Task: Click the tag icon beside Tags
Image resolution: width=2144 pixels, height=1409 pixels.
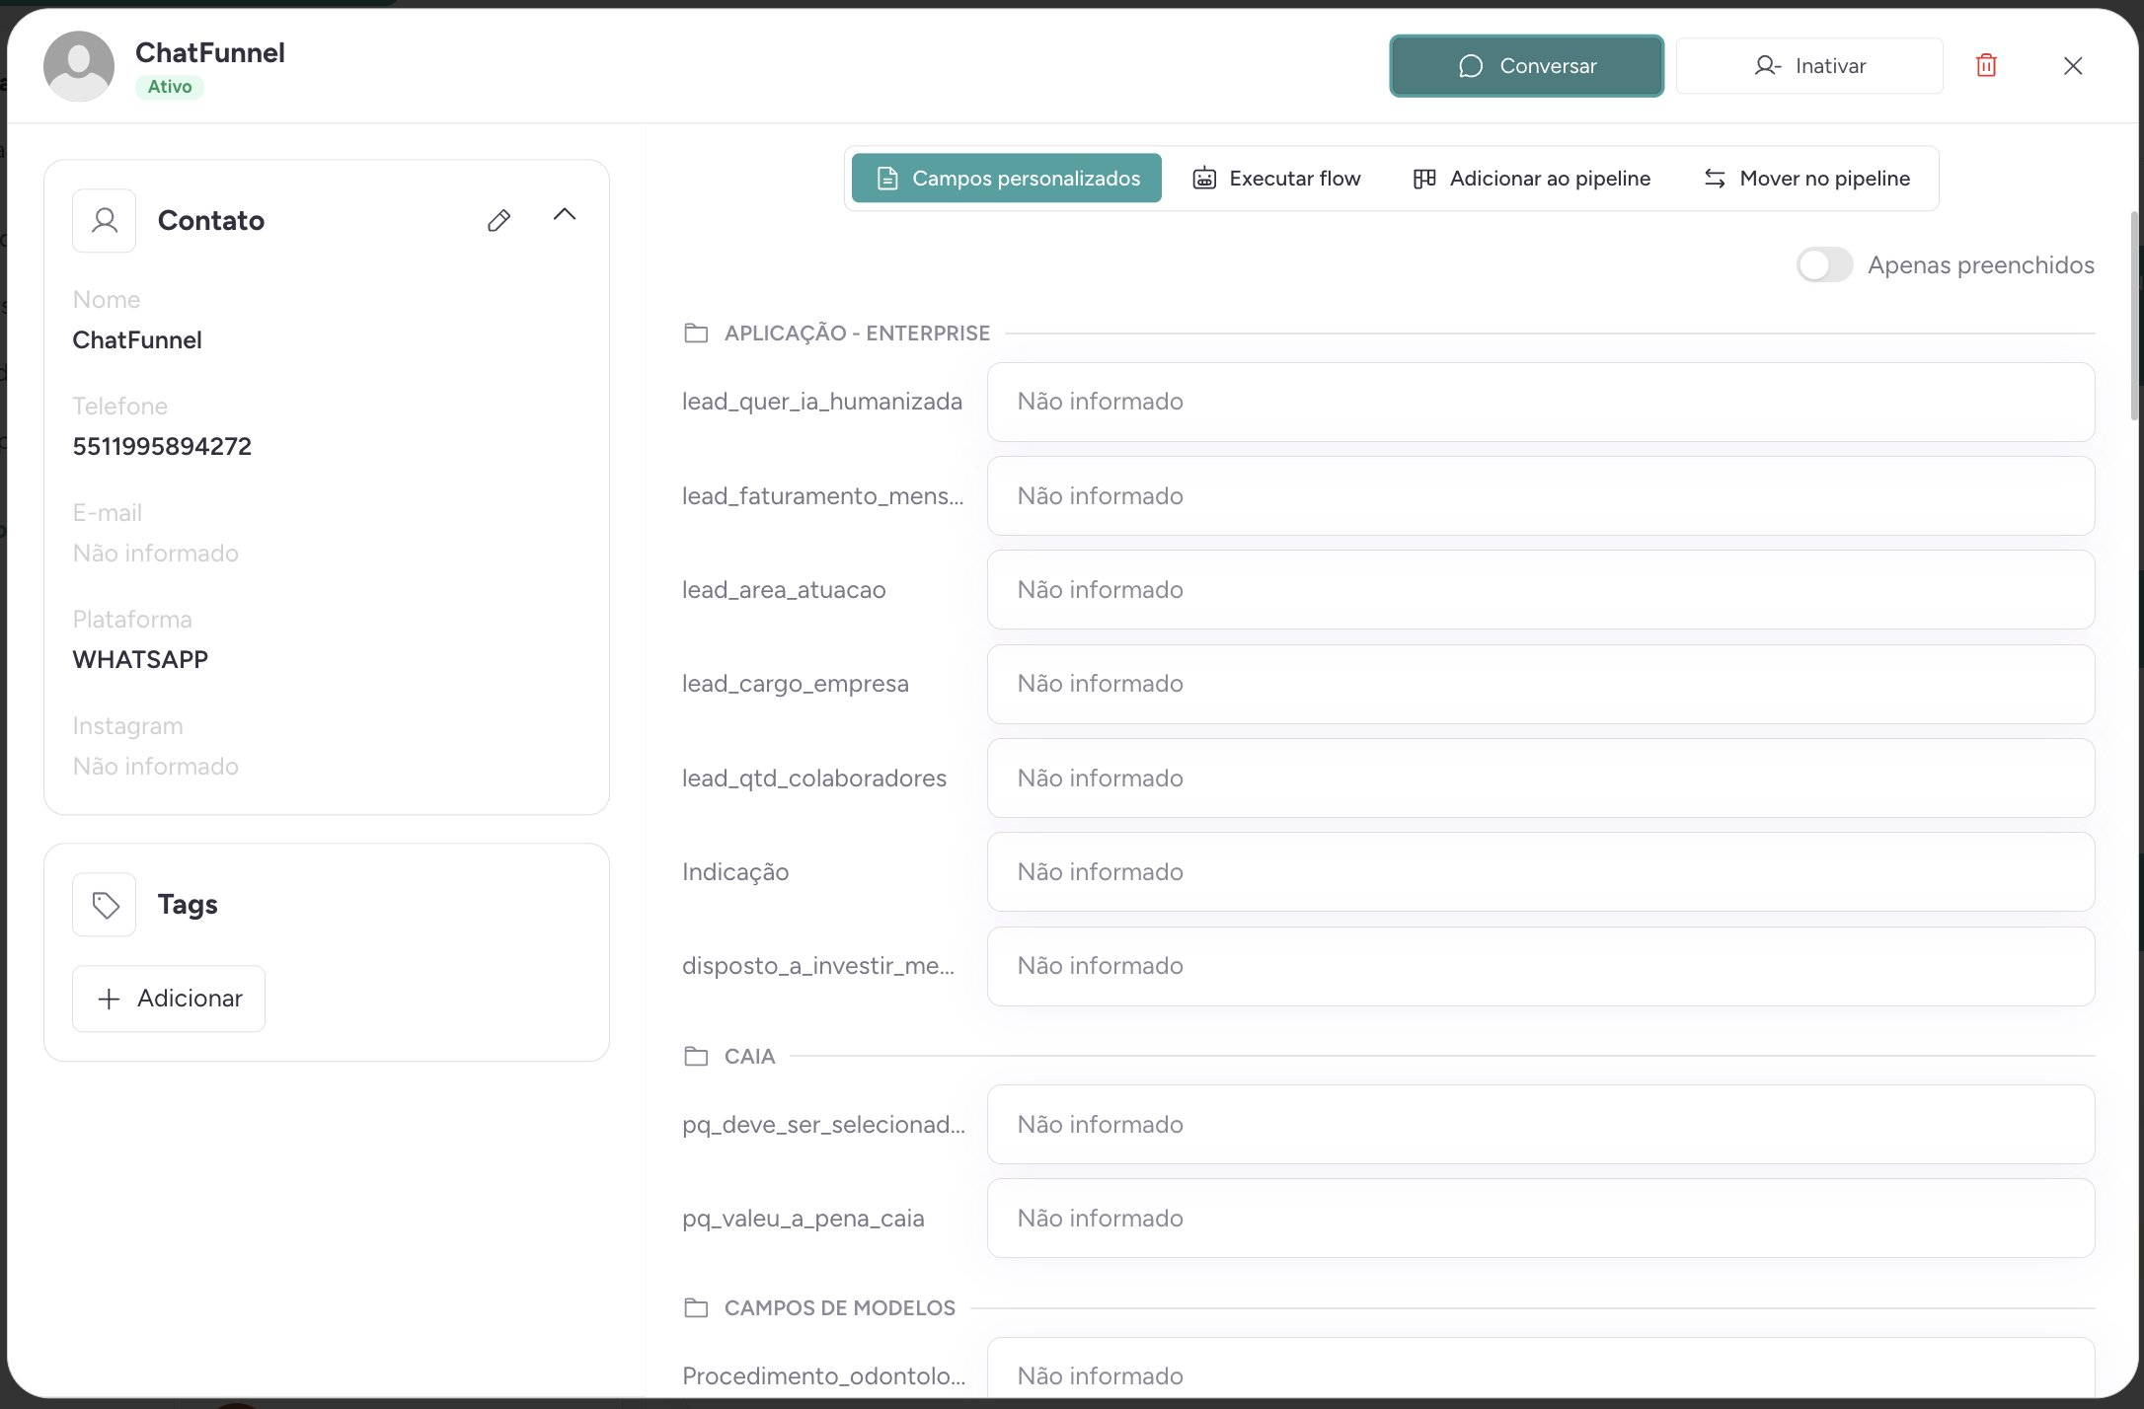Action: pyautogui.click(x=105, y=904)
